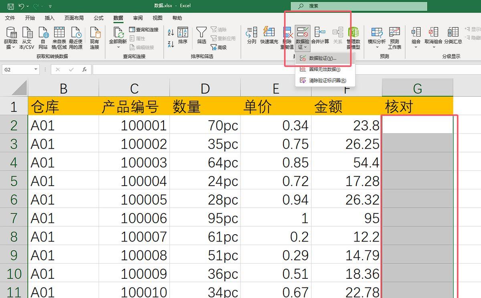Click the empty white cell G2
This screenshot has width=481, height=298.
coord(418,125)
